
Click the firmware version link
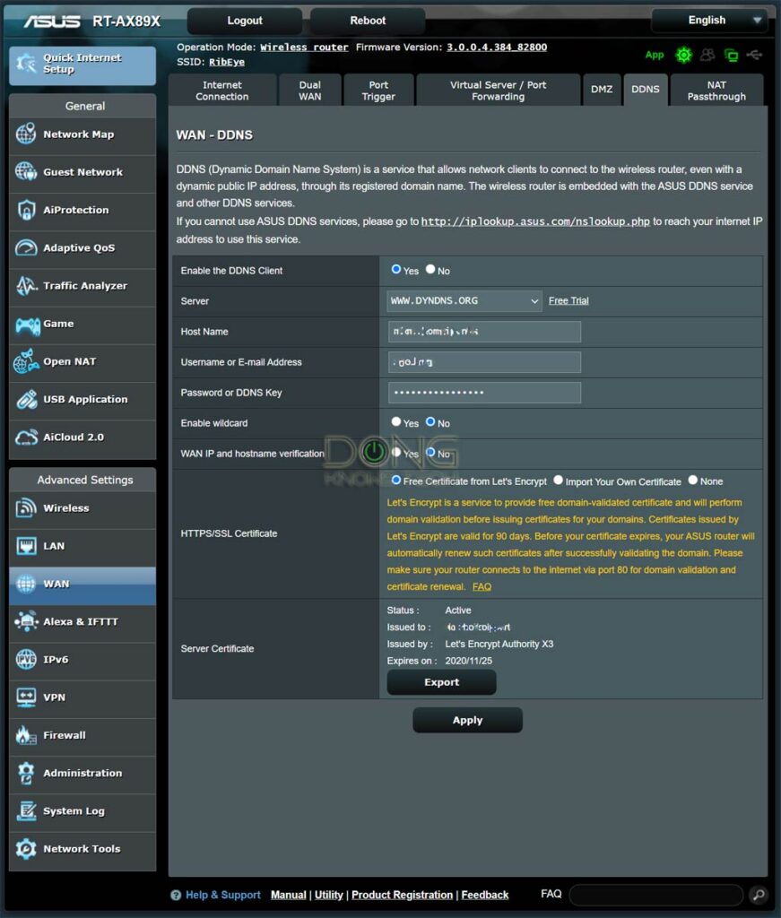[x=497, y=47]
